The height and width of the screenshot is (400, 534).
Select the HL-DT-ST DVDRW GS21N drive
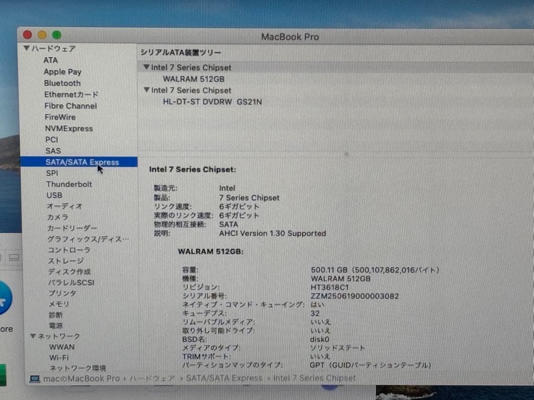coord(212,102)
